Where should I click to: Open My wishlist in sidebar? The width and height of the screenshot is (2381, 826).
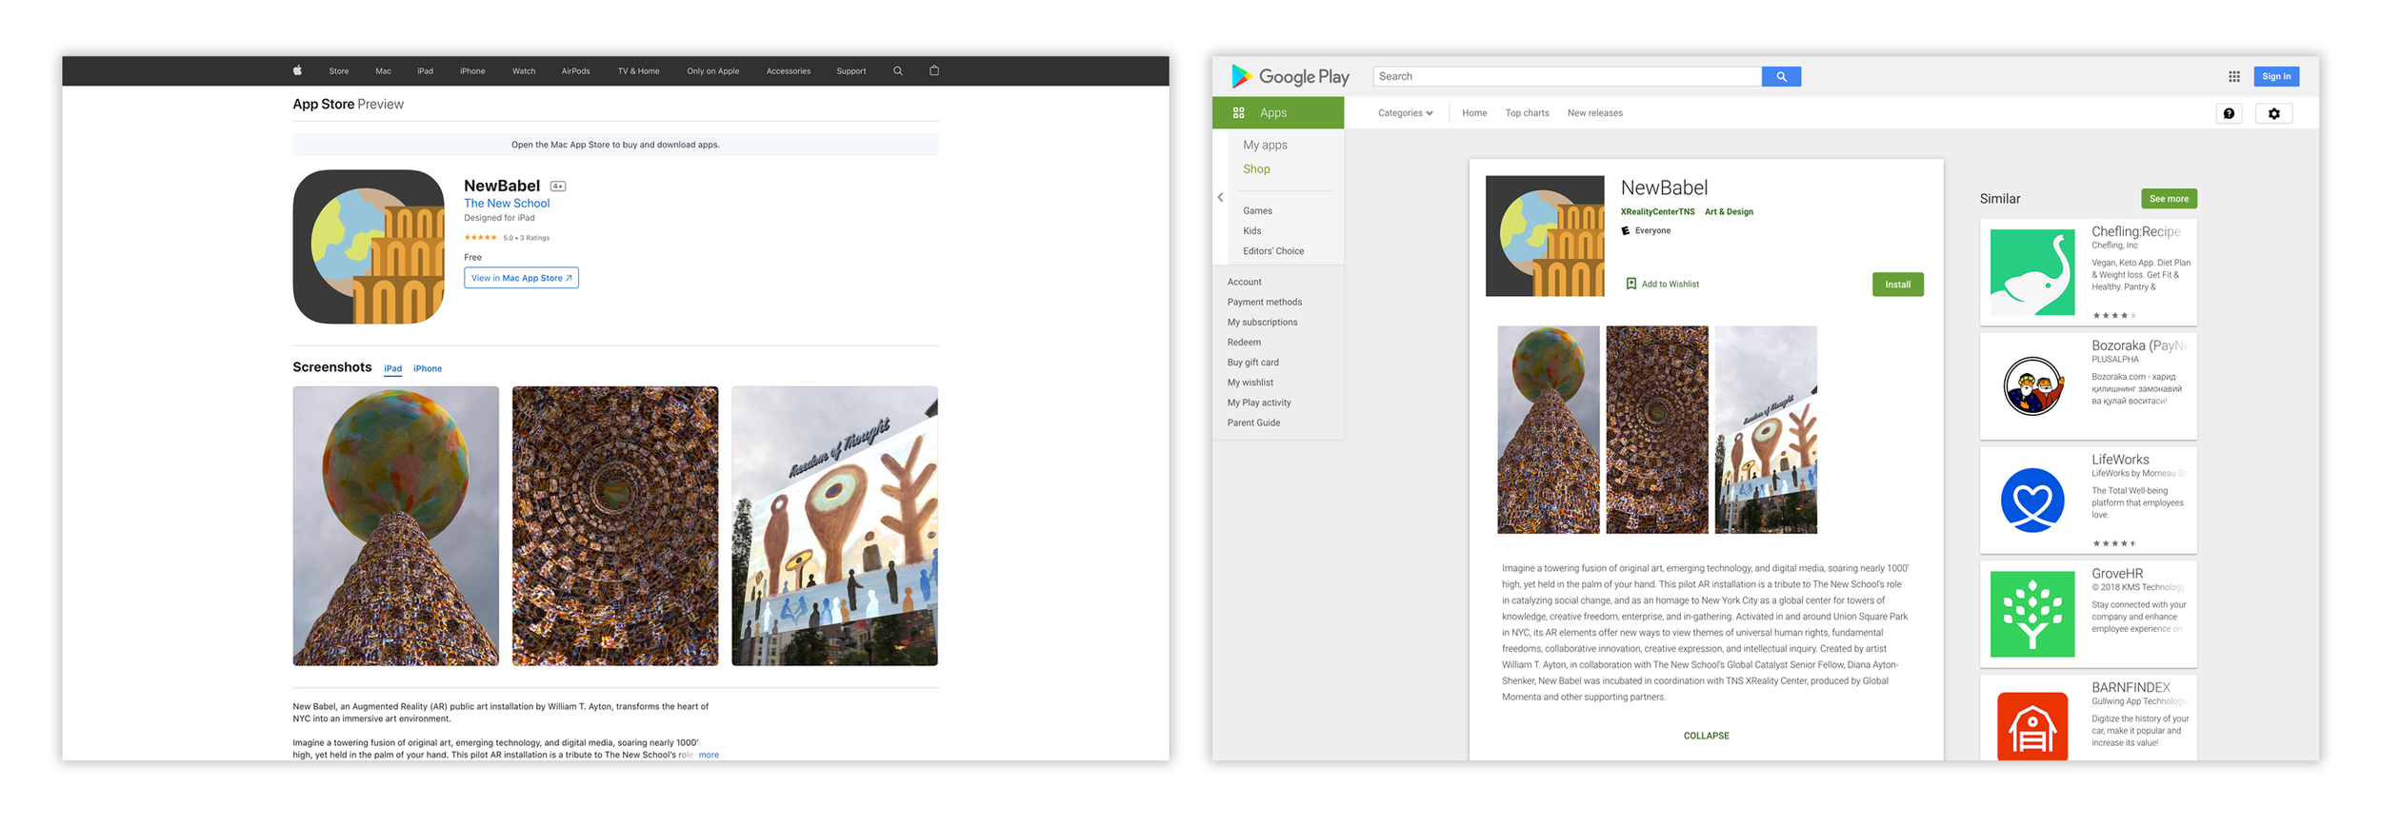click(1250, 383)
